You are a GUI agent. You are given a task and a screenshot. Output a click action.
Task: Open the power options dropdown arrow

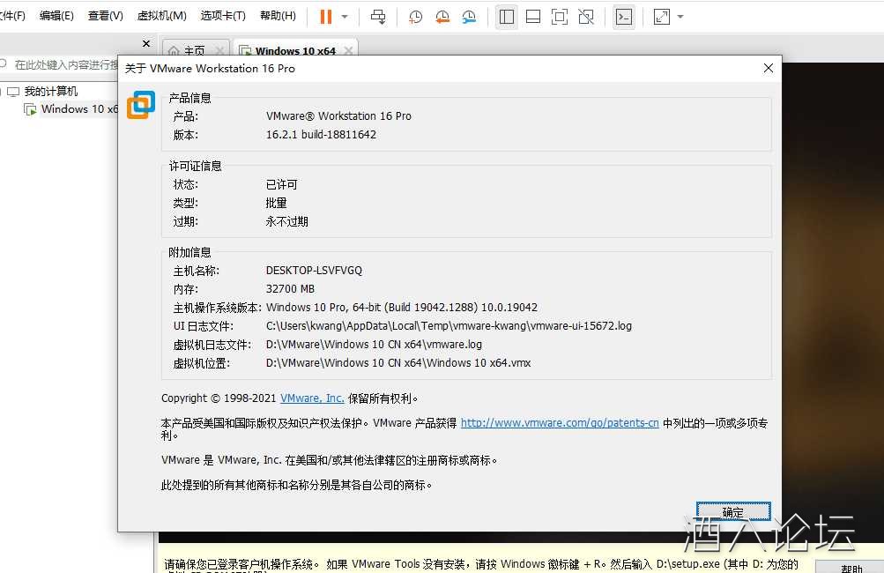(345, 17)
